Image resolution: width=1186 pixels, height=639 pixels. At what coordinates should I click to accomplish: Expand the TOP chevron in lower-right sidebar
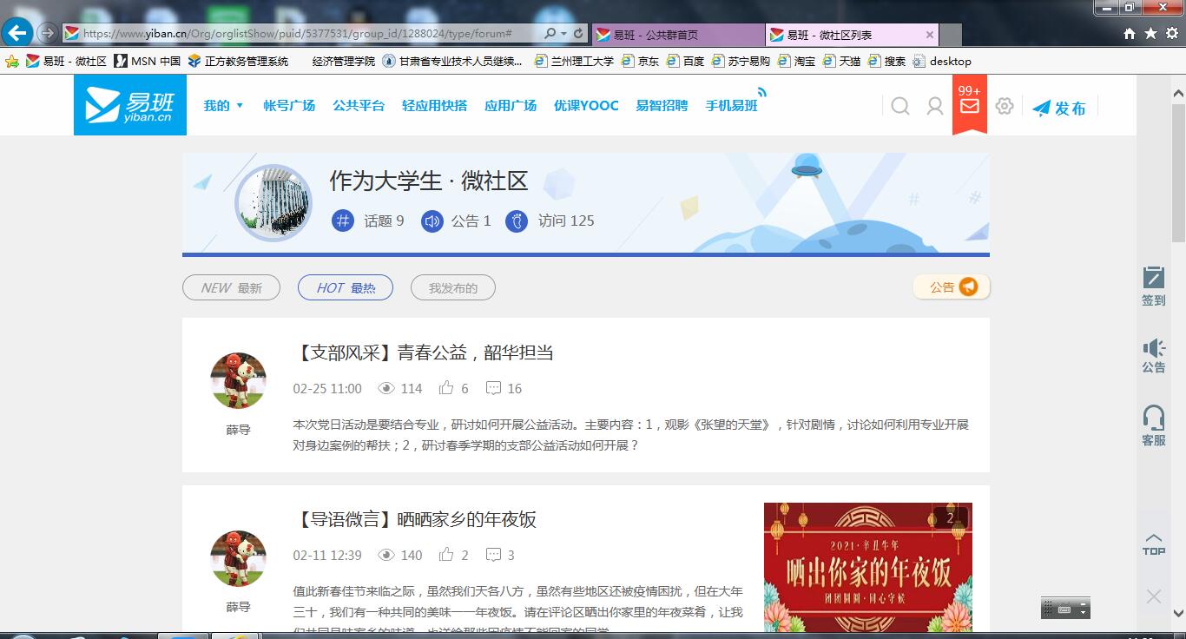[x=1153, y=537]
